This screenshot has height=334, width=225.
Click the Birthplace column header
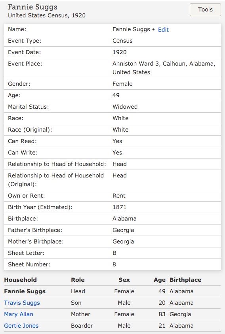(185, 280)
